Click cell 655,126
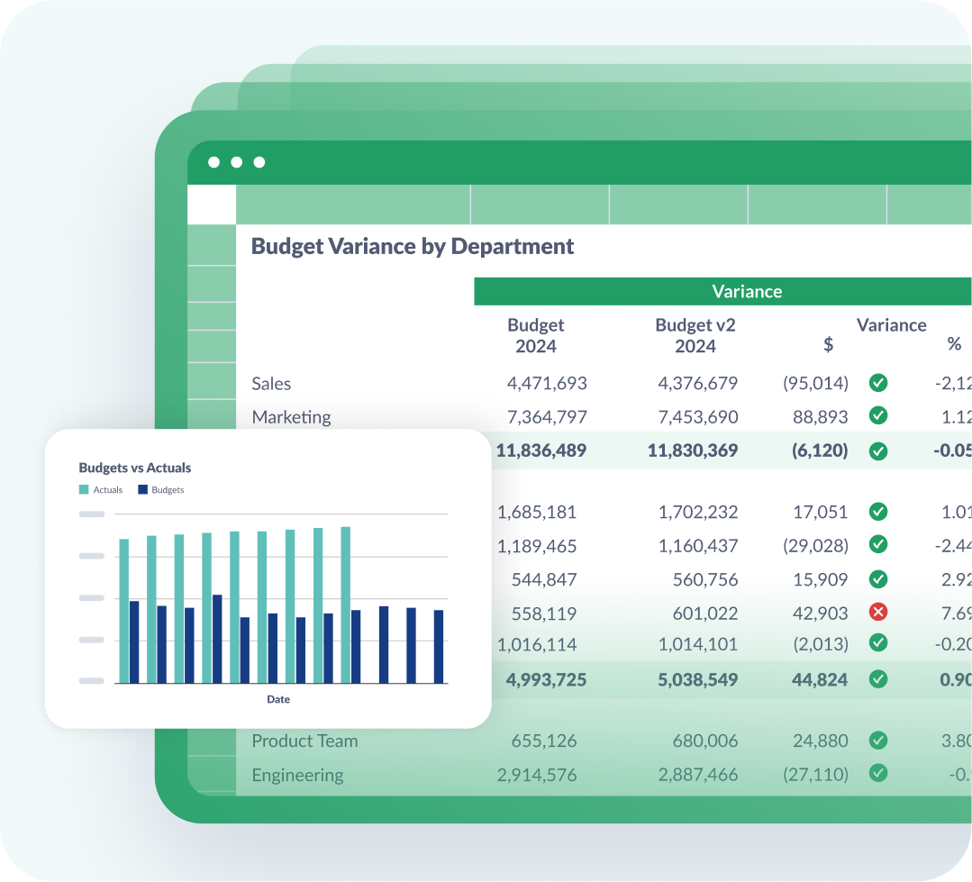Screen dimensions: 972x882 click(544, 741)
